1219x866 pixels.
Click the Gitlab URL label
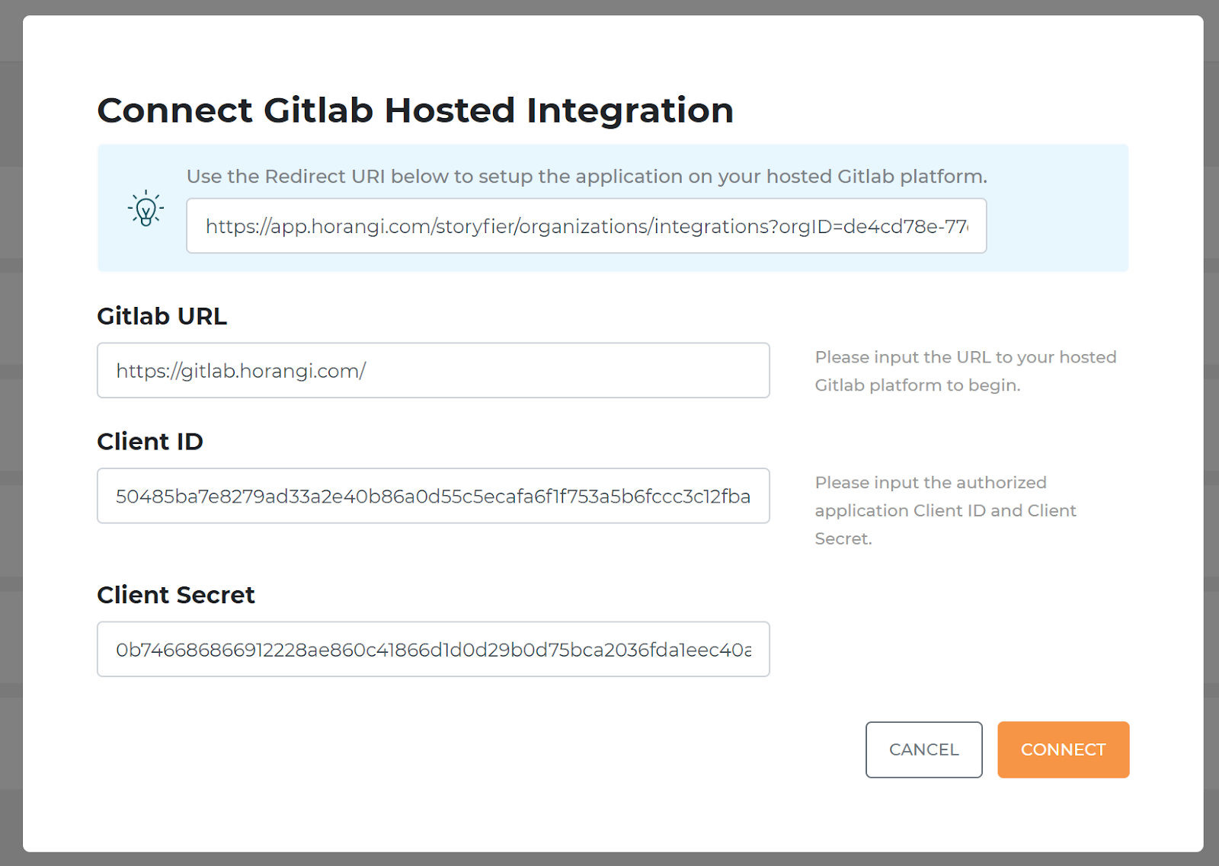162,316
